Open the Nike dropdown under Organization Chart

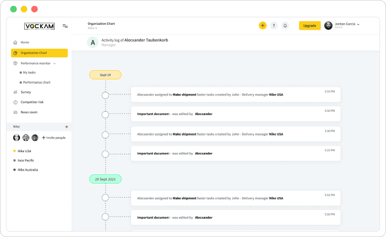tap(93, 28)
